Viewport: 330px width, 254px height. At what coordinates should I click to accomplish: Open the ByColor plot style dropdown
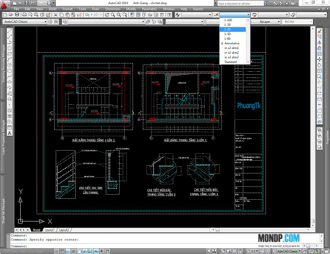pos(298,22)
